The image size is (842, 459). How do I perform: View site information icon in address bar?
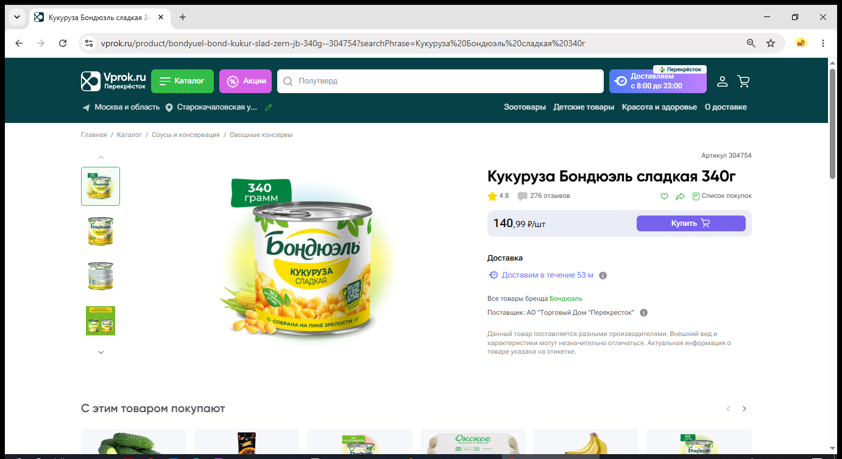point(89,43)
